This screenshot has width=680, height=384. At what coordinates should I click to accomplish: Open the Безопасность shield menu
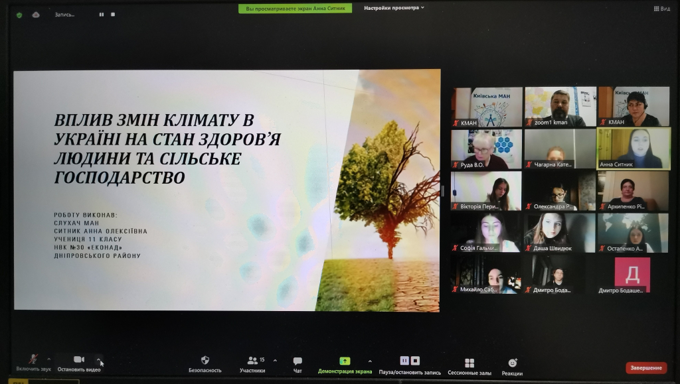205,364
